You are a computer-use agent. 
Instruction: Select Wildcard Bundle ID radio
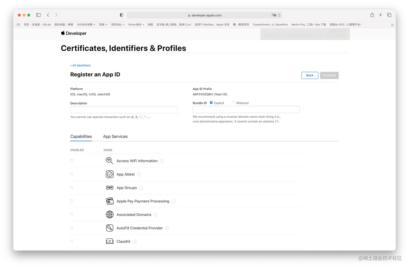point(233,103)
